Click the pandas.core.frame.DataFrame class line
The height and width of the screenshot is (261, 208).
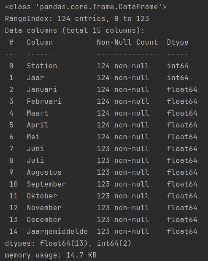click(86, 7)
